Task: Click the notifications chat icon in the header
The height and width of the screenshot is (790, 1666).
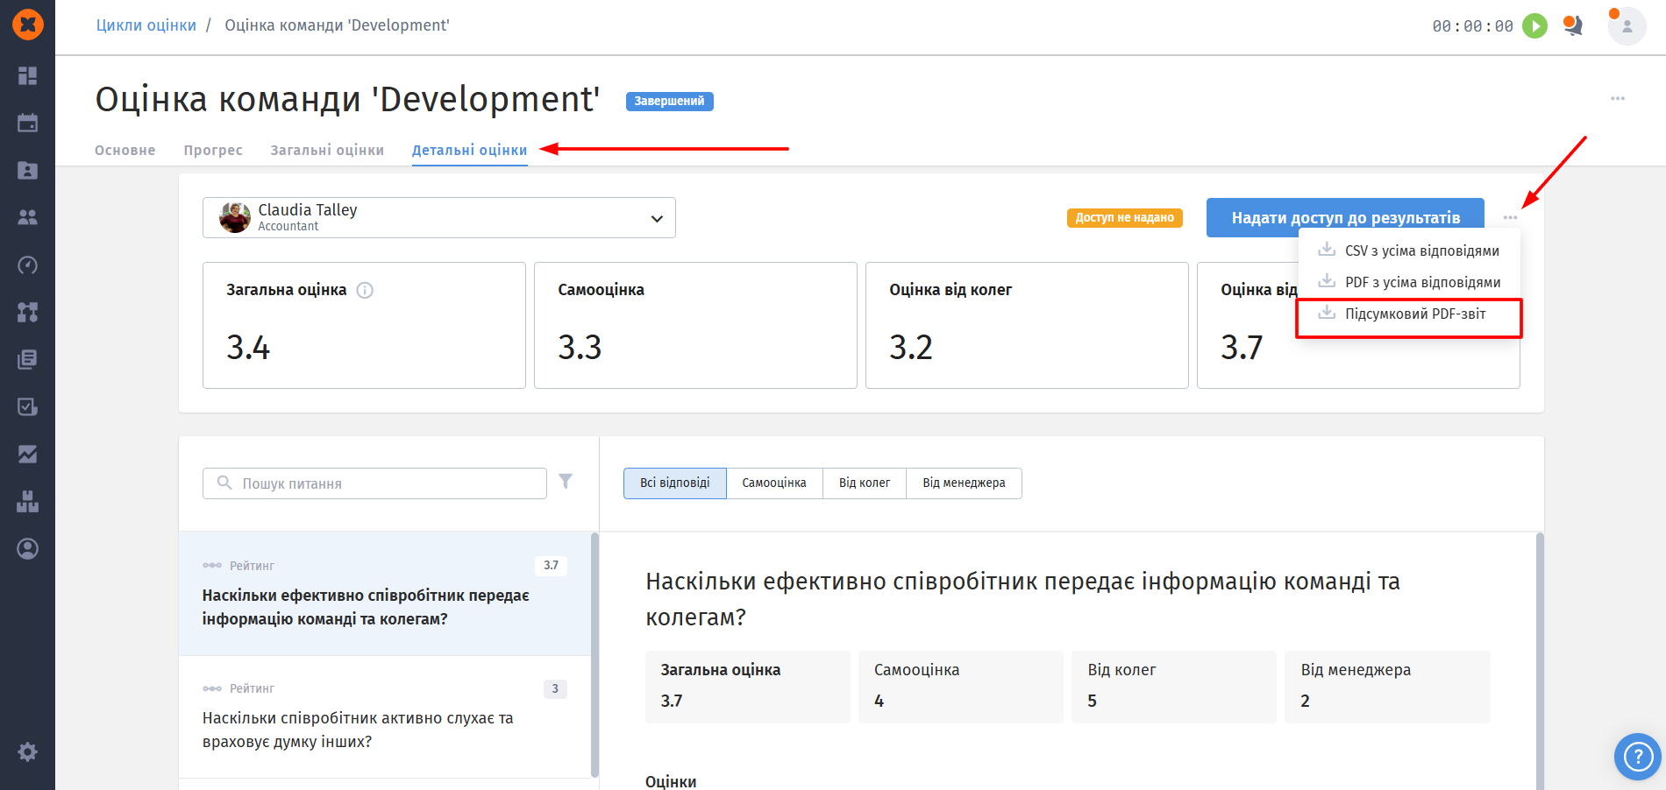Action: [1573, 26]
